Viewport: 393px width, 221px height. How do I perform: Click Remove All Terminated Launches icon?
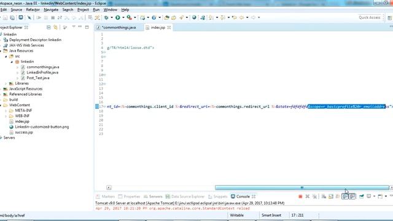(x=314, y=196)
